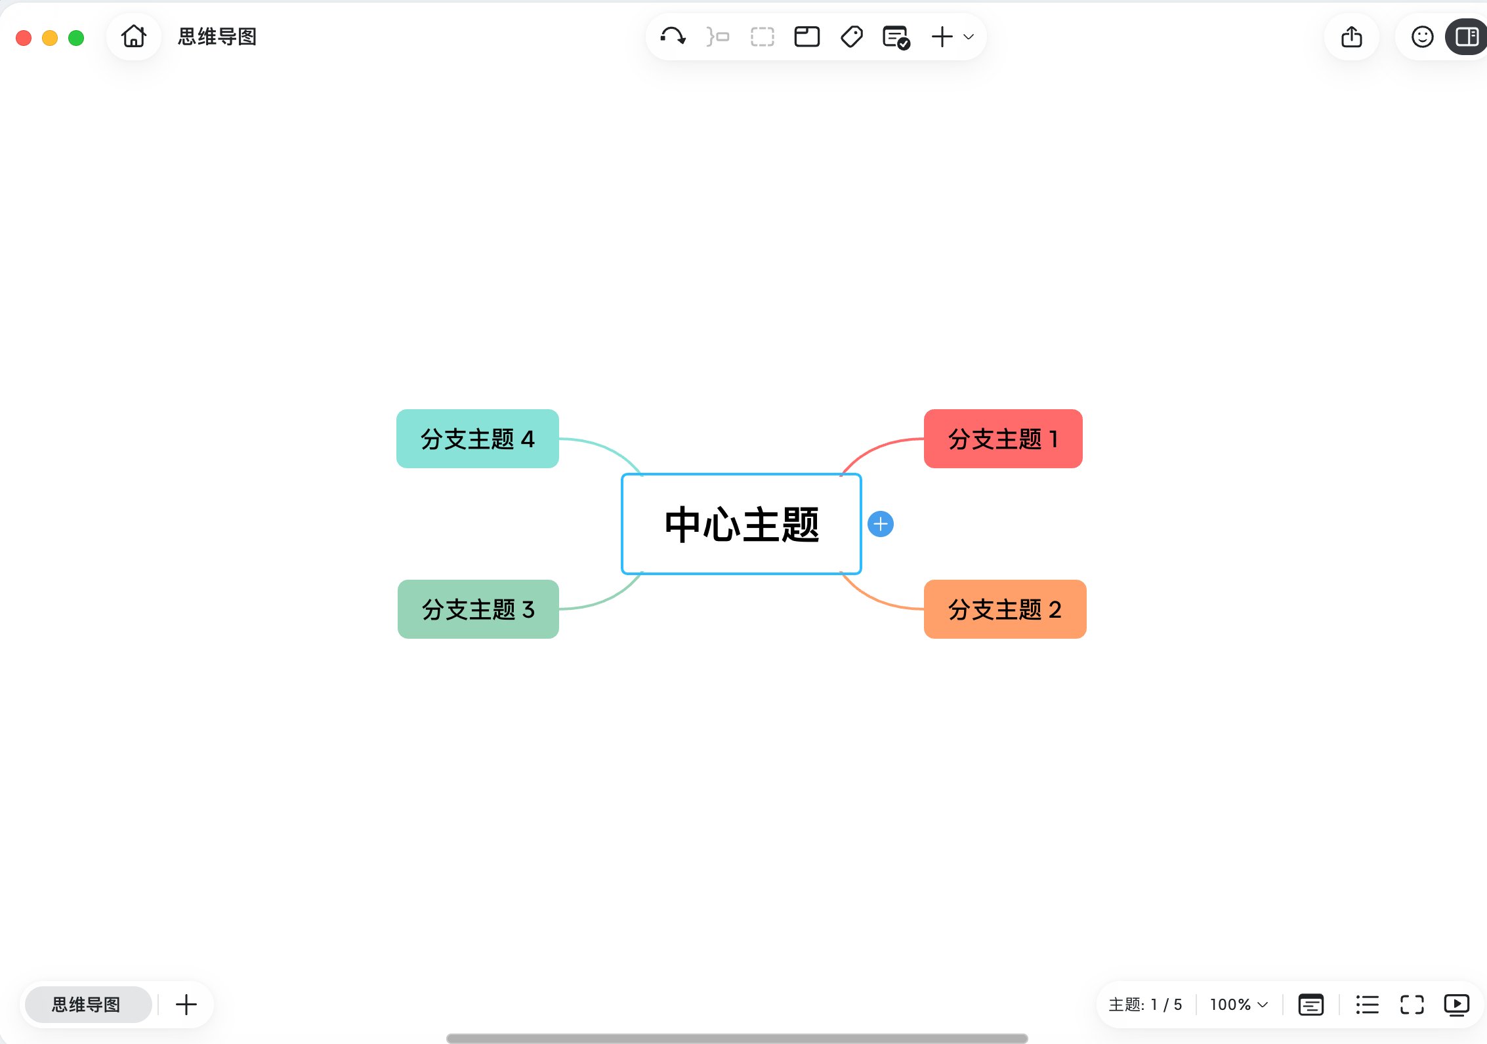Open the Home screen icon
Viewport: 1487px width, 1044px height.
[134, 37]
